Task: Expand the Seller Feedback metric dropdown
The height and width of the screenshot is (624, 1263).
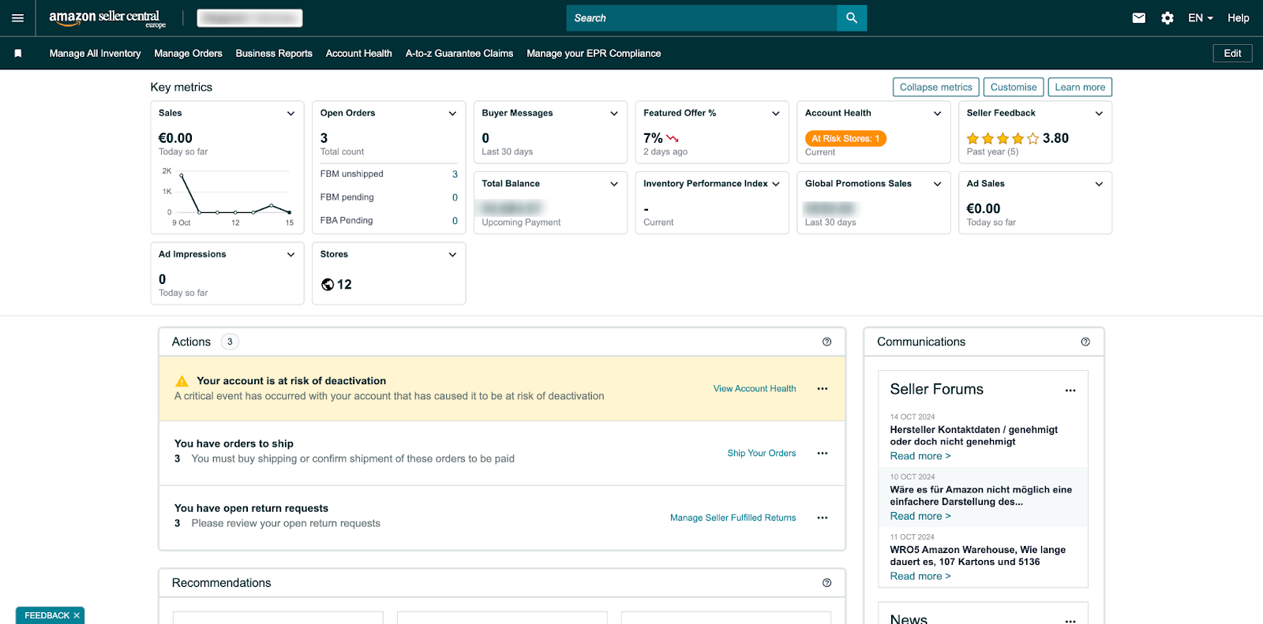Action: (1099, 114)
